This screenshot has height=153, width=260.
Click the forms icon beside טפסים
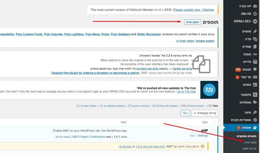[255, 85]
